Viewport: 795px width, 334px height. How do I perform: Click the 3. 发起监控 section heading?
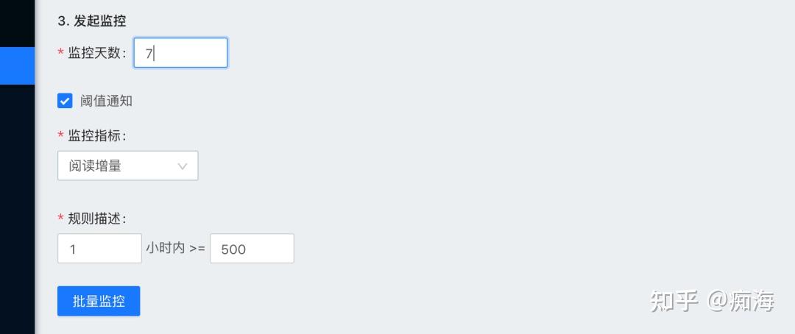(92, 21)
